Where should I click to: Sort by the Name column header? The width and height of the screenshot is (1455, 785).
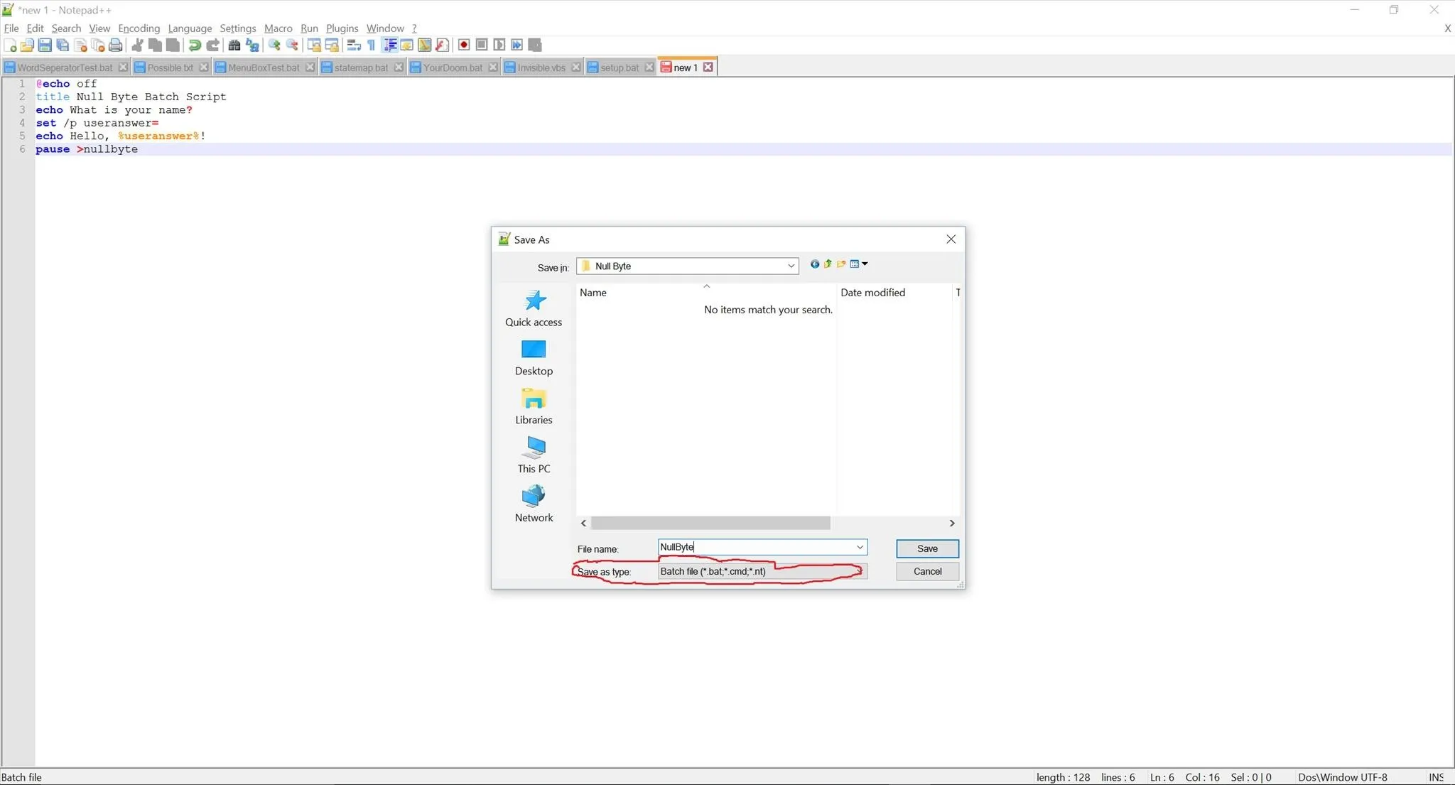(x=705, y=293)
